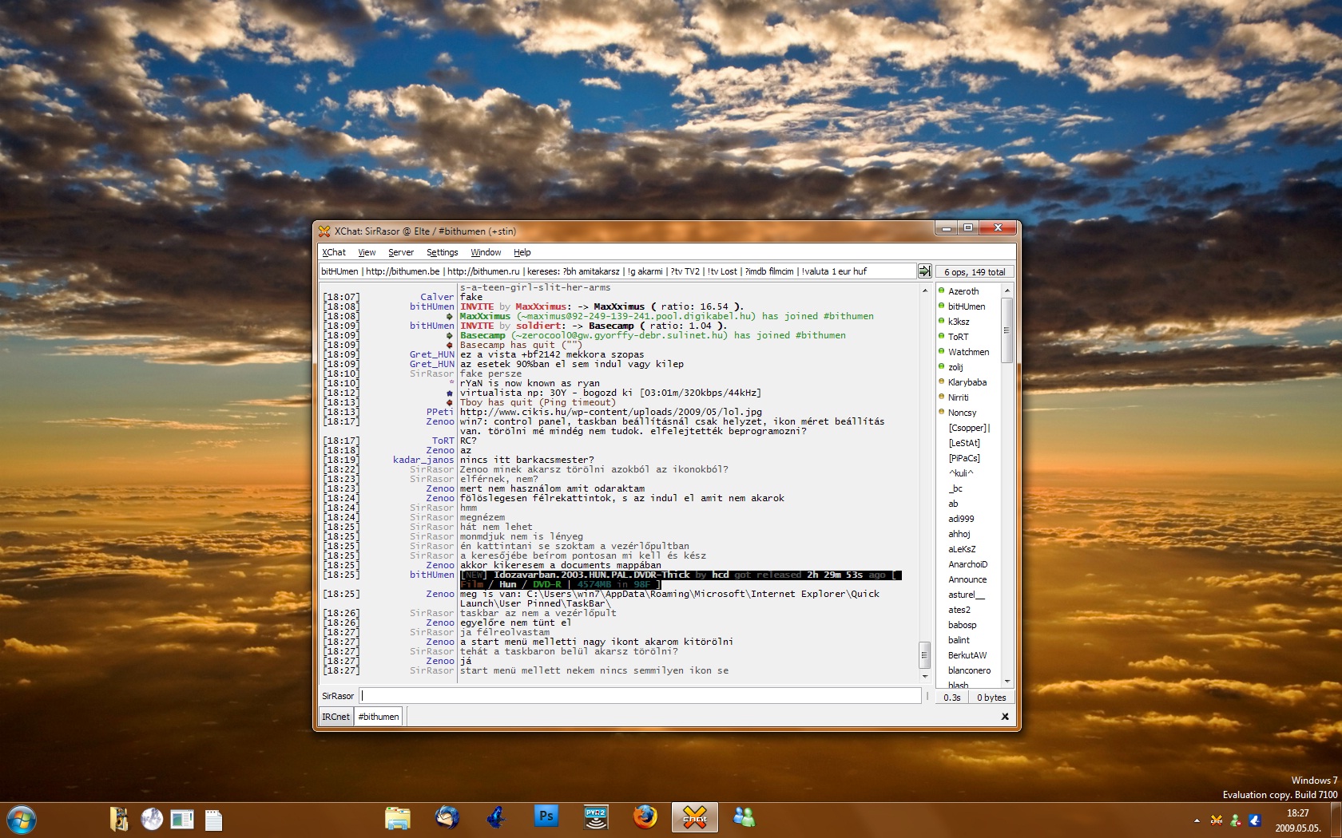Select Announce in the user list

(967, 579)
